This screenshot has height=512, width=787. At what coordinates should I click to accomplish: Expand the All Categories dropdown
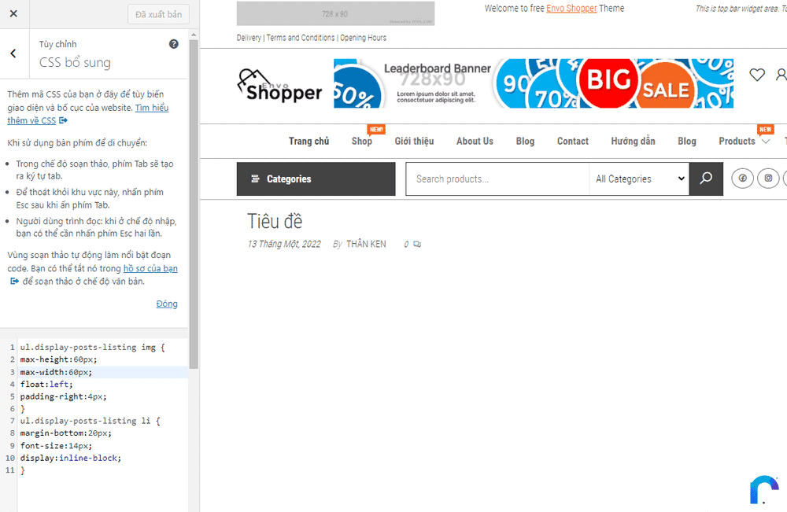click(x=640, y=179)
